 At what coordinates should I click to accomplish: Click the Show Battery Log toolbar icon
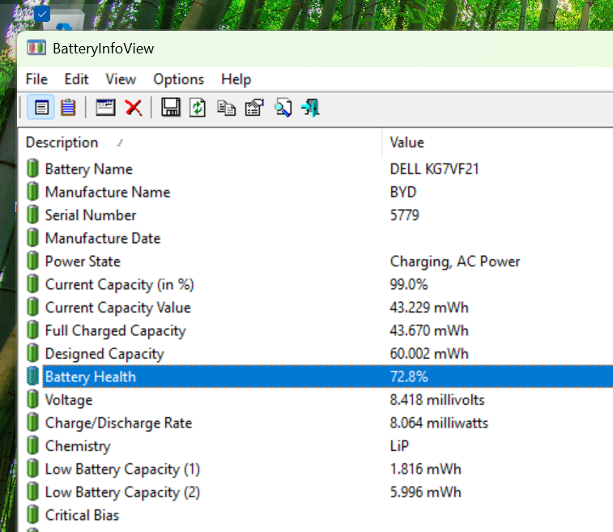click(68, 107)
